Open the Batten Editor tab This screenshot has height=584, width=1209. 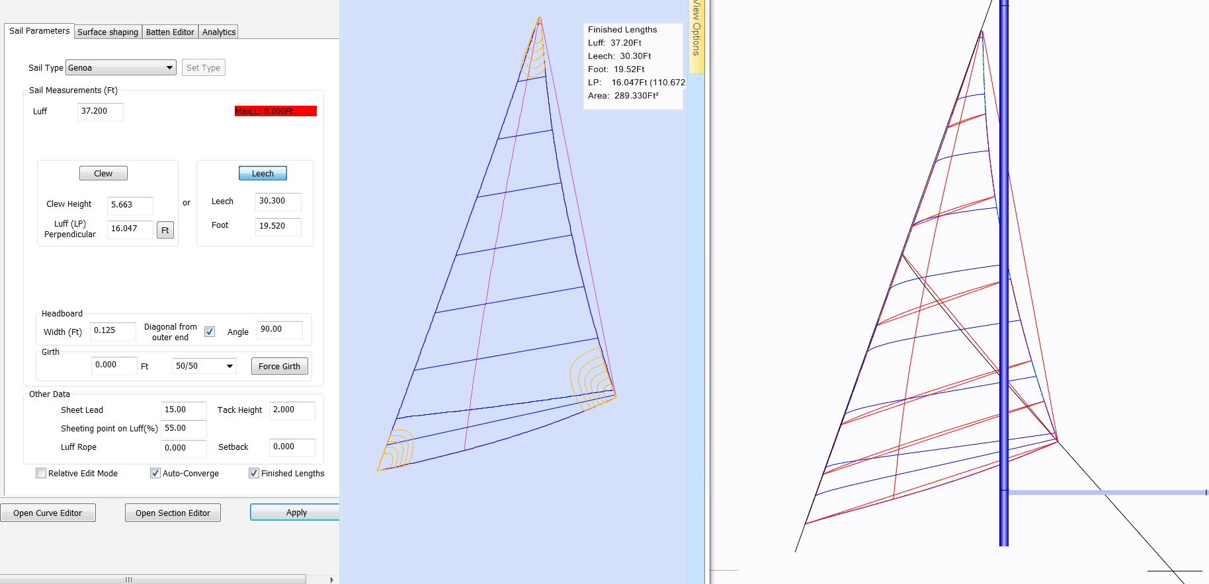click(170, 32)
